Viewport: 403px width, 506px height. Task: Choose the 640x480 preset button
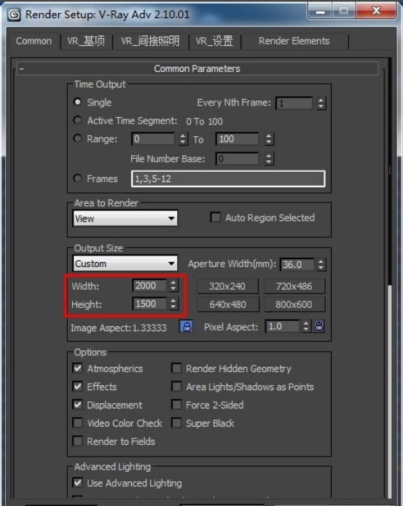click(x=227, y=304)
